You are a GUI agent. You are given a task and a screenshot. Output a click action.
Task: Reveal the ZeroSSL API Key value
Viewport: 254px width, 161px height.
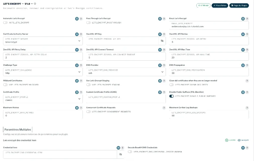tap(162, 41)
